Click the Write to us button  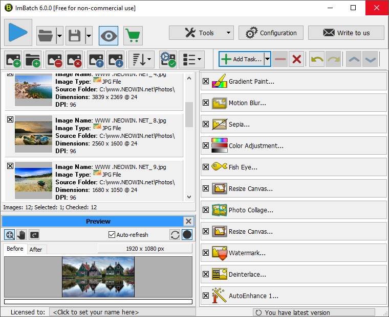347,33
